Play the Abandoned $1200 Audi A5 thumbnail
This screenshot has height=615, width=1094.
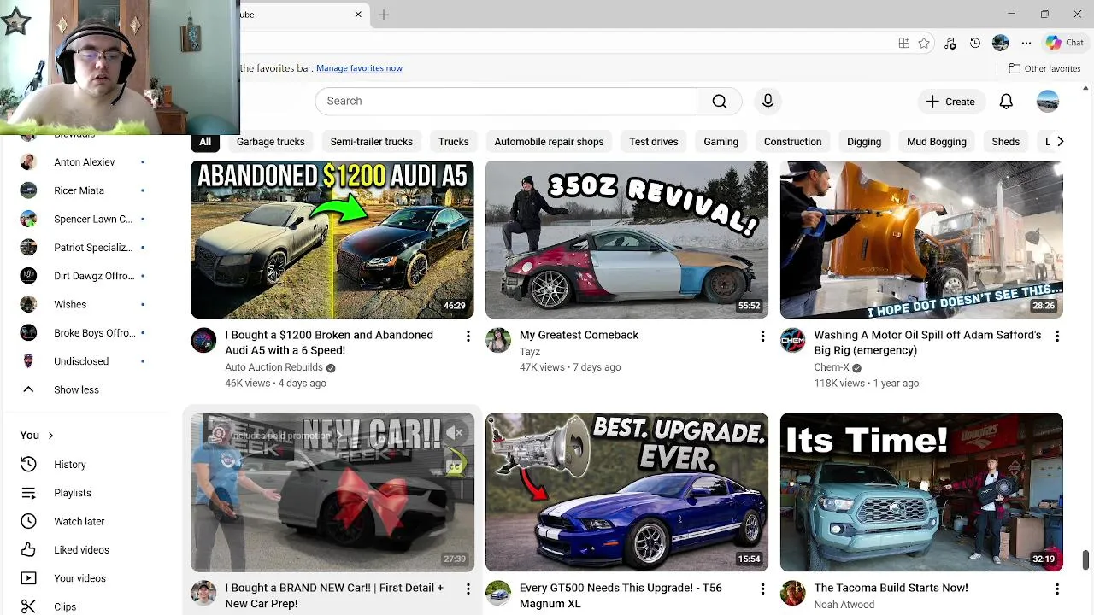pos(332,240)
